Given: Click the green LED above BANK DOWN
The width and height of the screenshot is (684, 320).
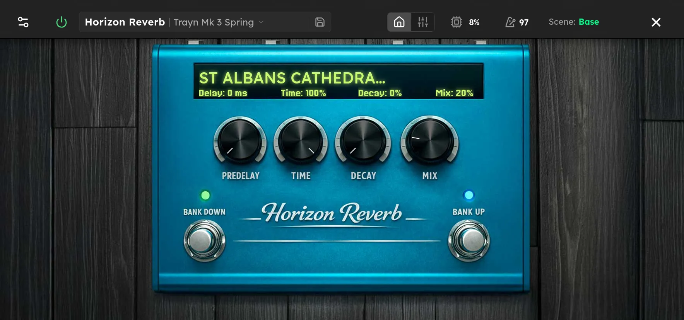Looking at the screenshot, I should pyautogui.click(x=205, y=196).
